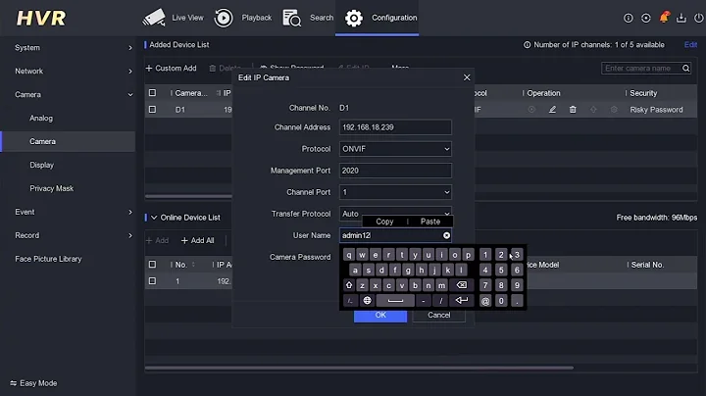Open the Channel Port dropdown

pos(395,192)
